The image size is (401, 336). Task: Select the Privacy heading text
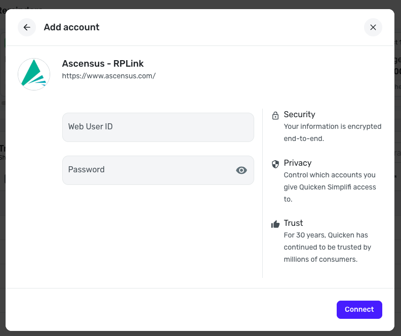[x=297, y=163]
